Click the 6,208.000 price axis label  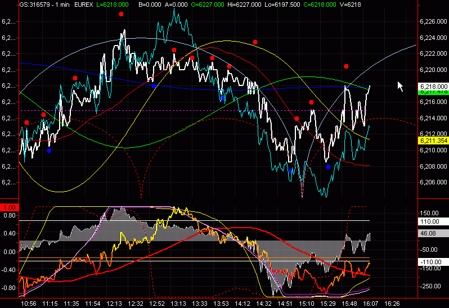433,166
